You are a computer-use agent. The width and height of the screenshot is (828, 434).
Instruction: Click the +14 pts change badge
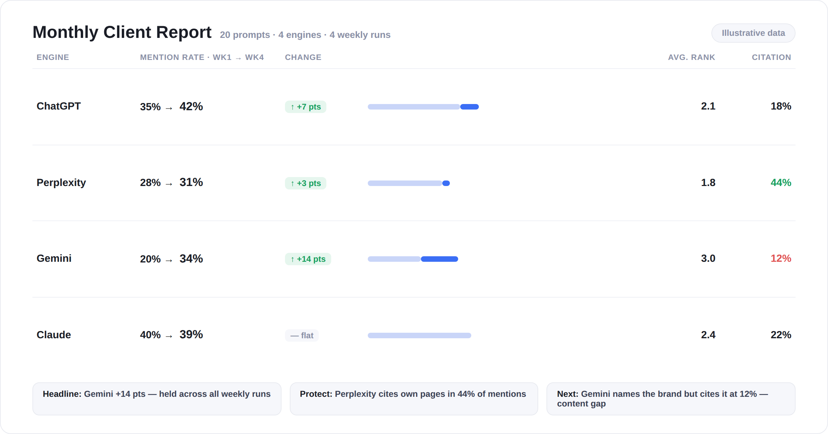[308, 259]
